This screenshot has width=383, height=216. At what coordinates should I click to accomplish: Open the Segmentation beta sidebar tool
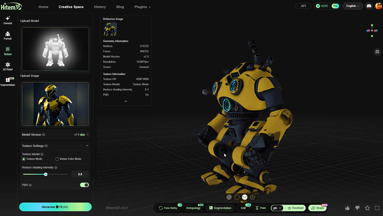tap(8, 82)
